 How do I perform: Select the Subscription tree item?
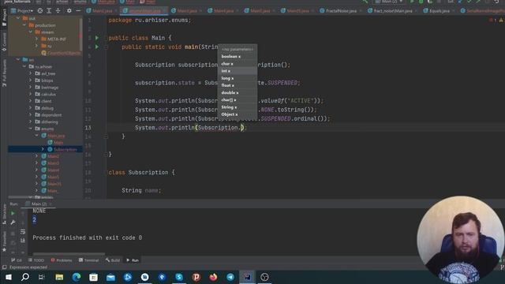[x=45, y=149]
